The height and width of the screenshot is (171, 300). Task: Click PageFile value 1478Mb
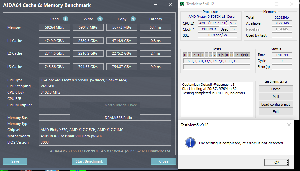tap(282, 29)
